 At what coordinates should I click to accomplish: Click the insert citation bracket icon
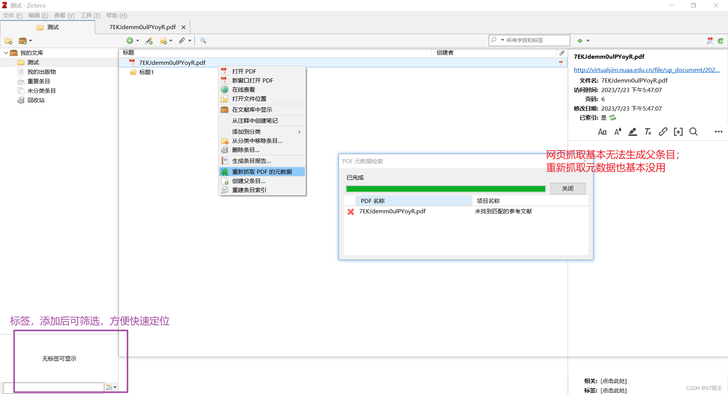coord(678,132)
